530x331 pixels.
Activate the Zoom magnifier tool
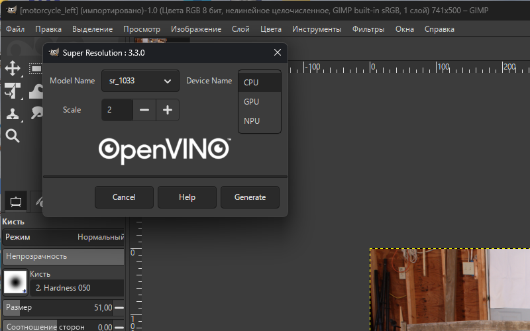[13, 136]
